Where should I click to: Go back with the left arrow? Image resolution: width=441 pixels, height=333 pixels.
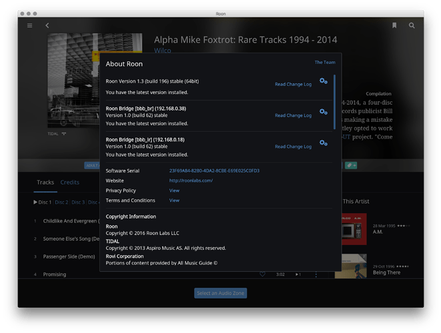tap(47, 25)
